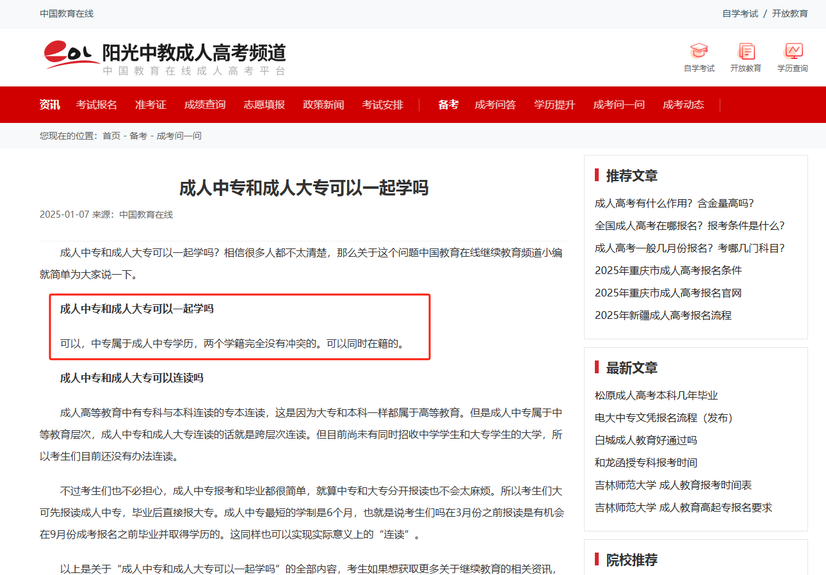
Task: Open the 备考 channel tab
Action: (447, 104)
